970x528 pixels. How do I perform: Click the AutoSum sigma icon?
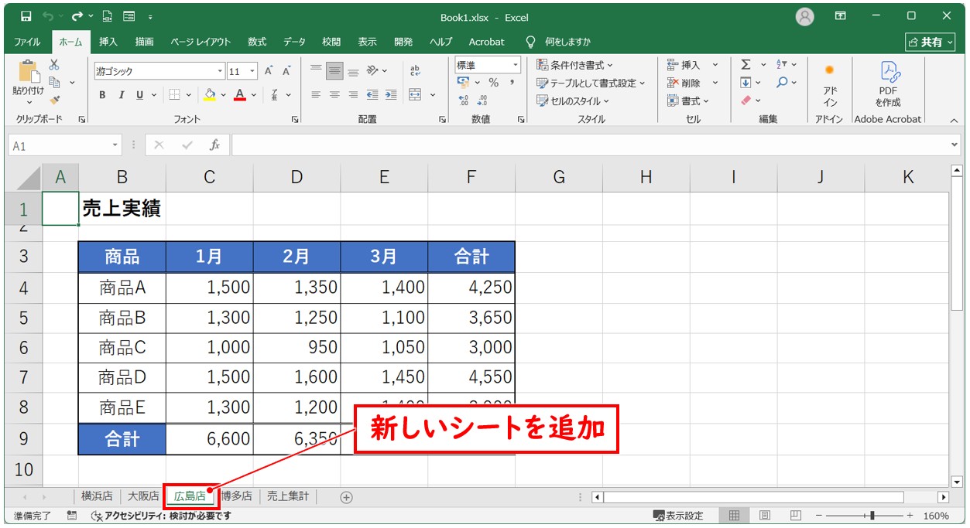(745, 65)
